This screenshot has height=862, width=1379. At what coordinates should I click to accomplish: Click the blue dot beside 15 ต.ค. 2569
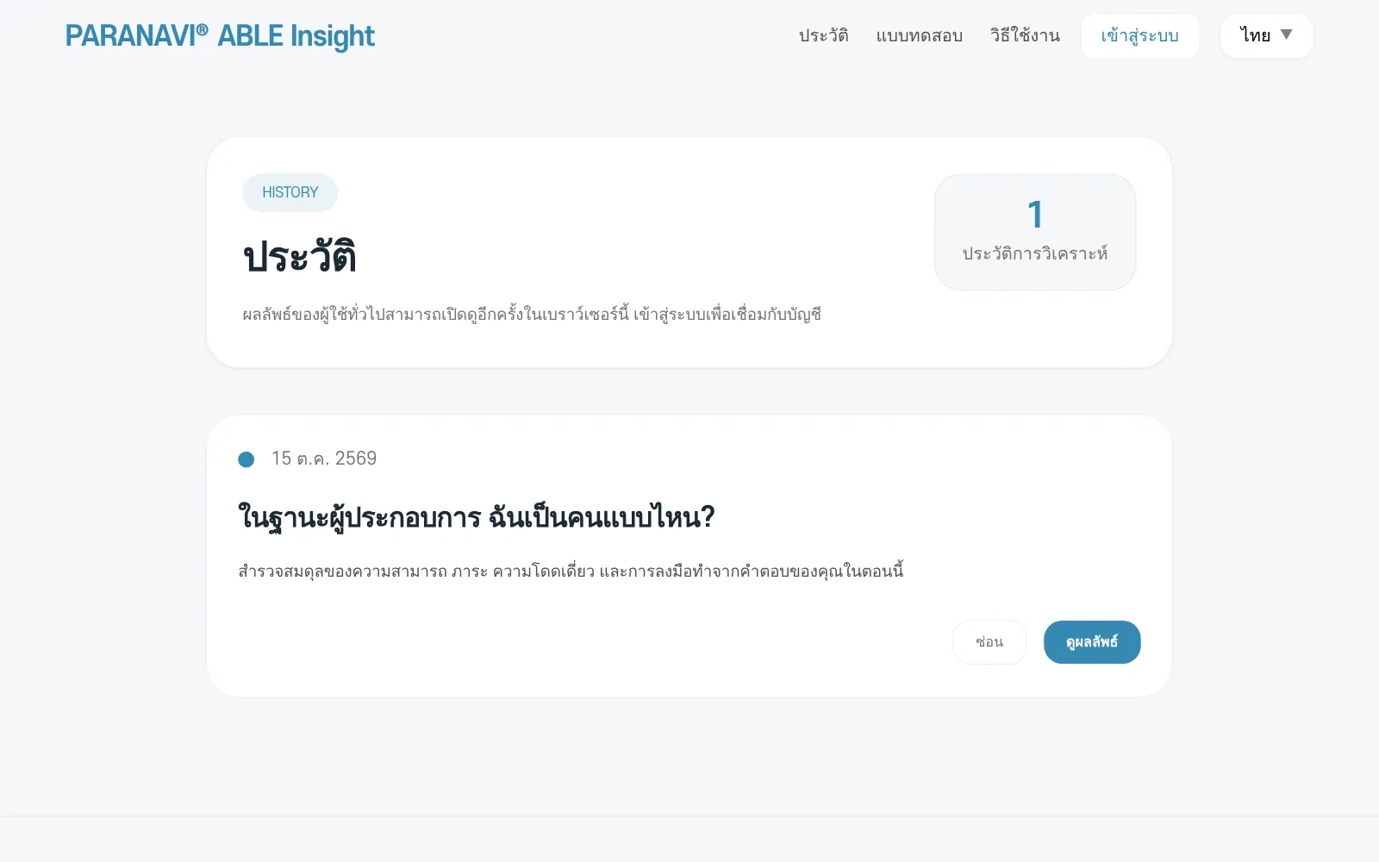(246, 459)
